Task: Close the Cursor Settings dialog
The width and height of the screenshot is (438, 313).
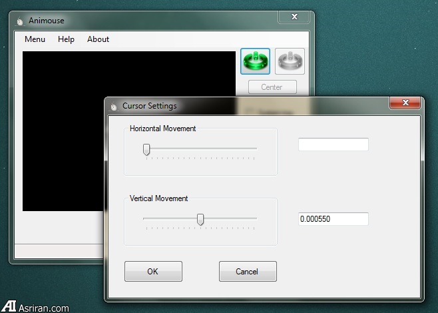Action: [405, 103]
